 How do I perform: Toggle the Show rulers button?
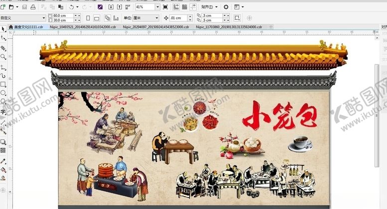pyautogui.click(x=176, y=7)
